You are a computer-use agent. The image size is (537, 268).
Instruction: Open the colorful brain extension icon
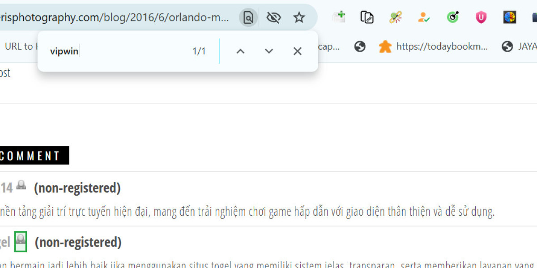(x=510, y=17)
